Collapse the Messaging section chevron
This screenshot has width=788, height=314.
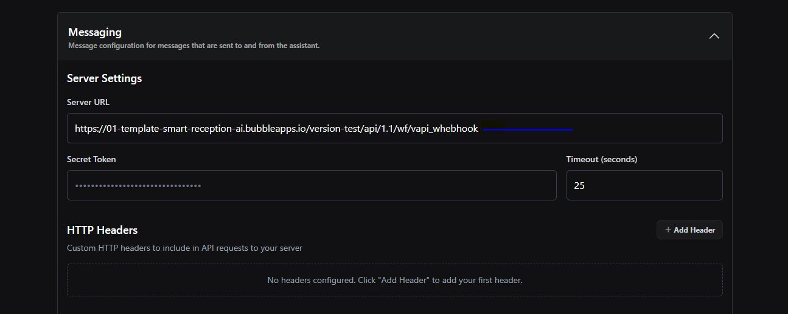click(x=714, y=36)
